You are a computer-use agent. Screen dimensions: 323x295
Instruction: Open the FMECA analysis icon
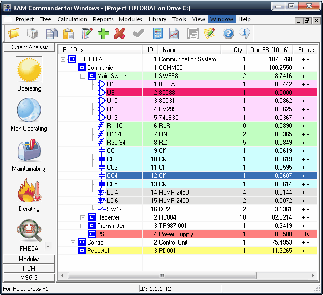29,230
